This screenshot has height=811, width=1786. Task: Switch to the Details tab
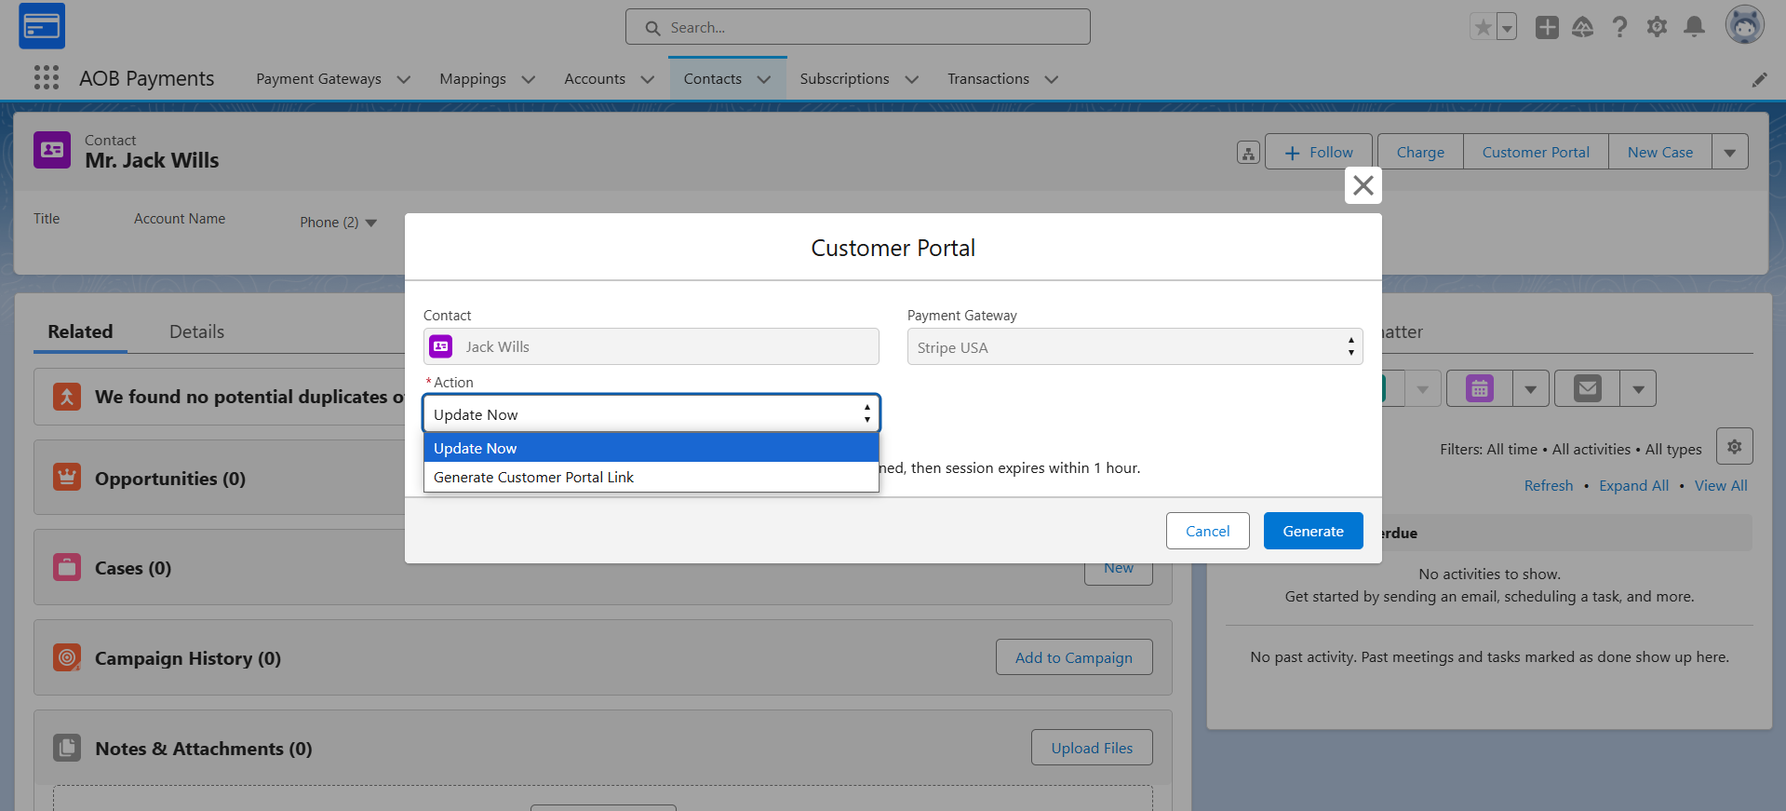pyautogui.click(x=196, y=331)
